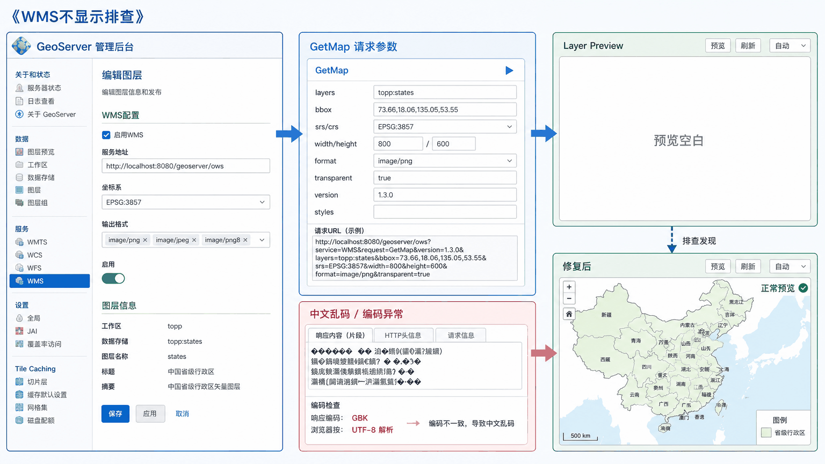The image size is (825, 464).
Task: Open 日志查看 document icon
Action: (x=19, y=101)
